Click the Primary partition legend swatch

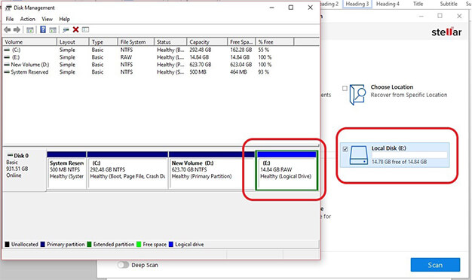42,245
